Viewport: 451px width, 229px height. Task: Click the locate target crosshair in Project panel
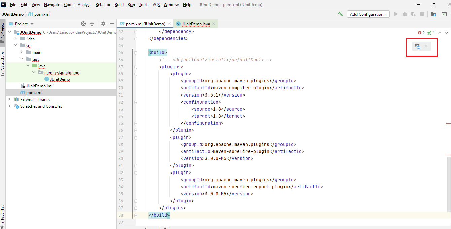[x=83, y=24]
